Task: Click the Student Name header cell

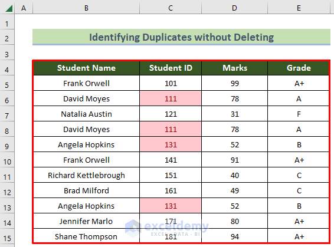Action: click(x=86, y=68)
